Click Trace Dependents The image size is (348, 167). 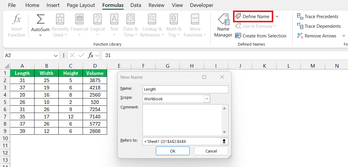tap(319, 26)
